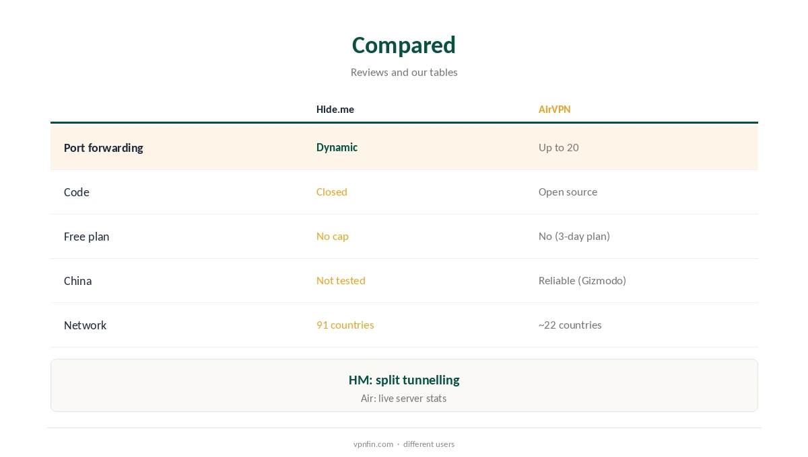Click the 'Up to 20' cell
The height and width of the screenshot is (457, 808).
click(x=558, y=147)
